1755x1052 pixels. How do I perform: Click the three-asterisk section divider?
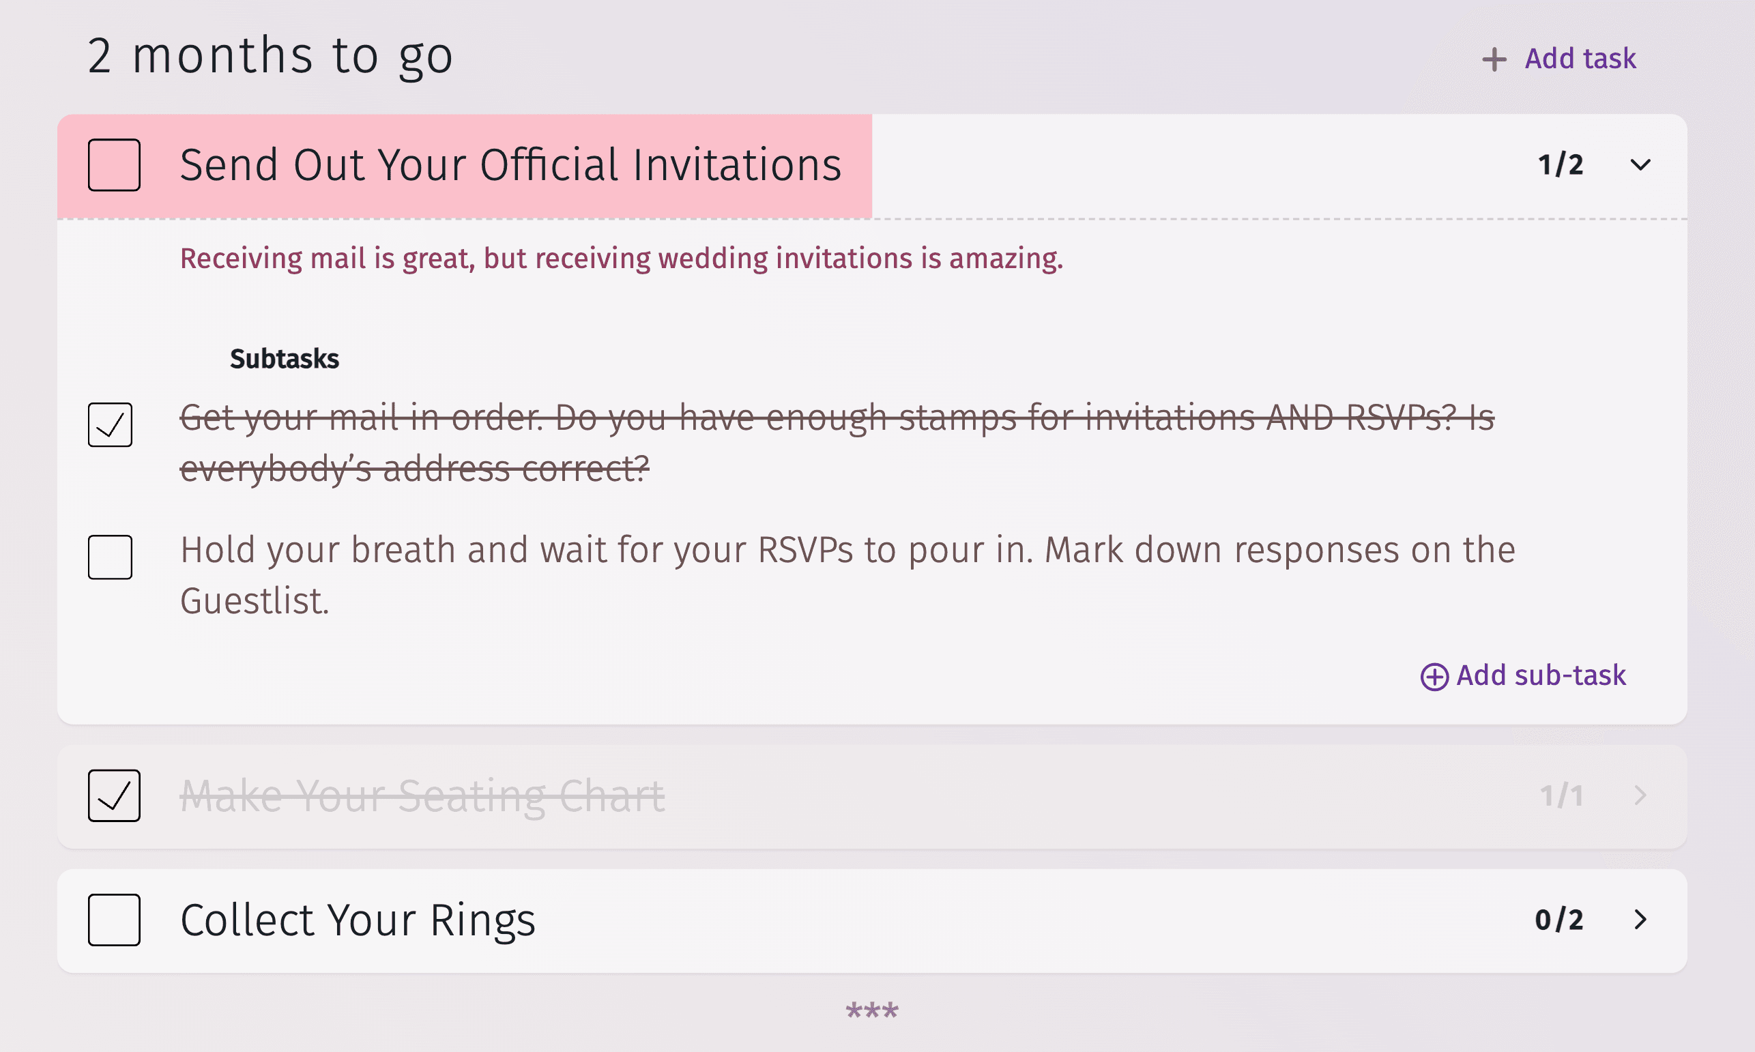point(872,1010)
